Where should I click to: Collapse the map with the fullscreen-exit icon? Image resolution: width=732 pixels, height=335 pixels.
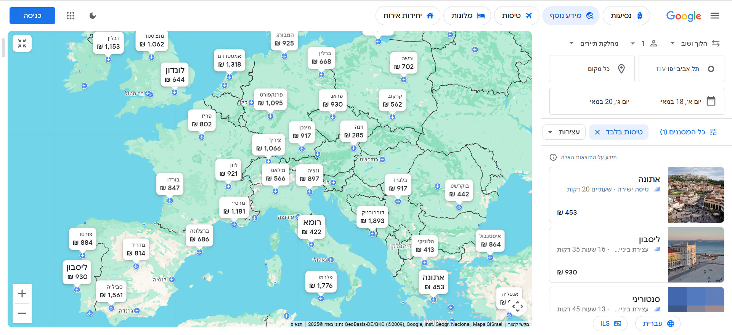(22, 43)
